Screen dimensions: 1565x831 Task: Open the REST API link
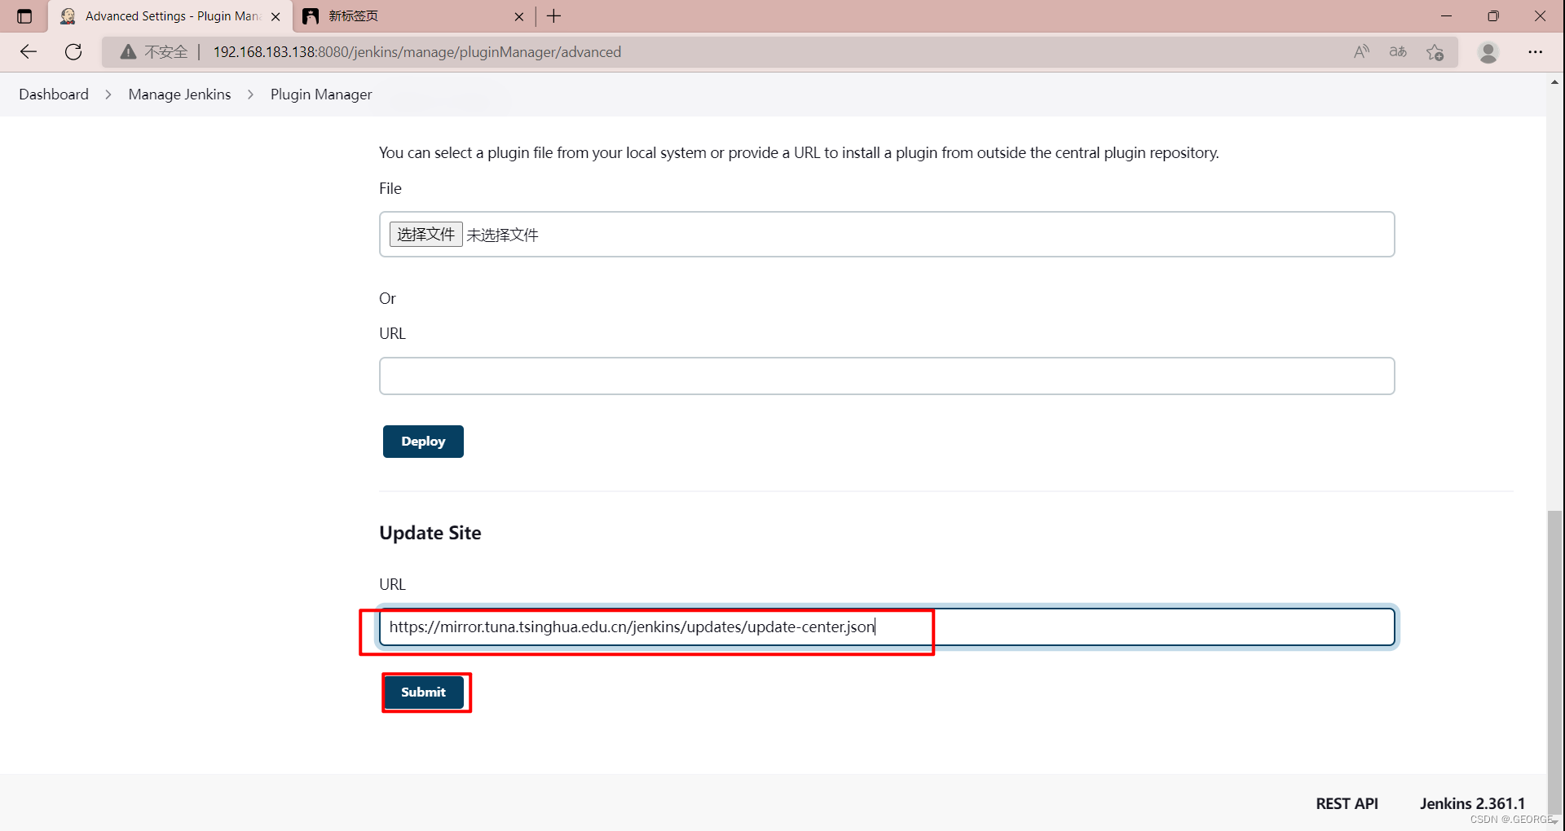tap(1347, 803)
